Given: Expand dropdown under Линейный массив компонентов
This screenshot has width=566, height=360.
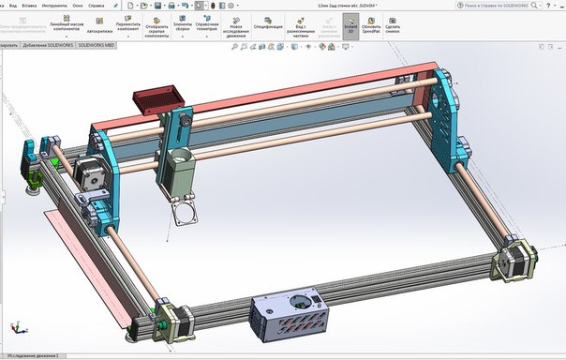Looking at the screenshot, I should 67,37.
